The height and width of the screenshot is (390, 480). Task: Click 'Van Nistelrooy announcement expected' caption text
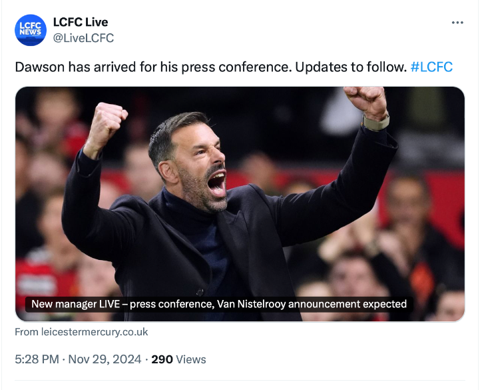coord(316,304)
